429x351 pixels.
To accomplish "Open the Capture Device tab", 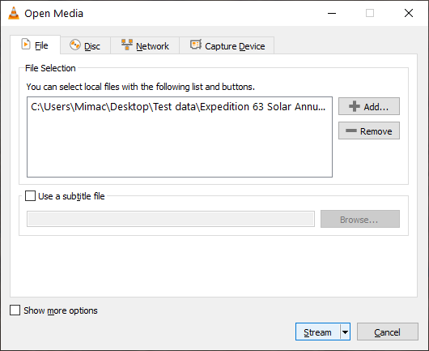I will [x=227, y=45].
